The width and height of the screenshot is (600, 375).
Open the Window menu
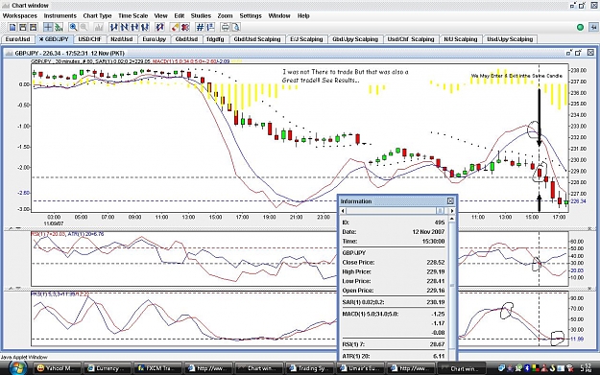(x=279, y=15)
